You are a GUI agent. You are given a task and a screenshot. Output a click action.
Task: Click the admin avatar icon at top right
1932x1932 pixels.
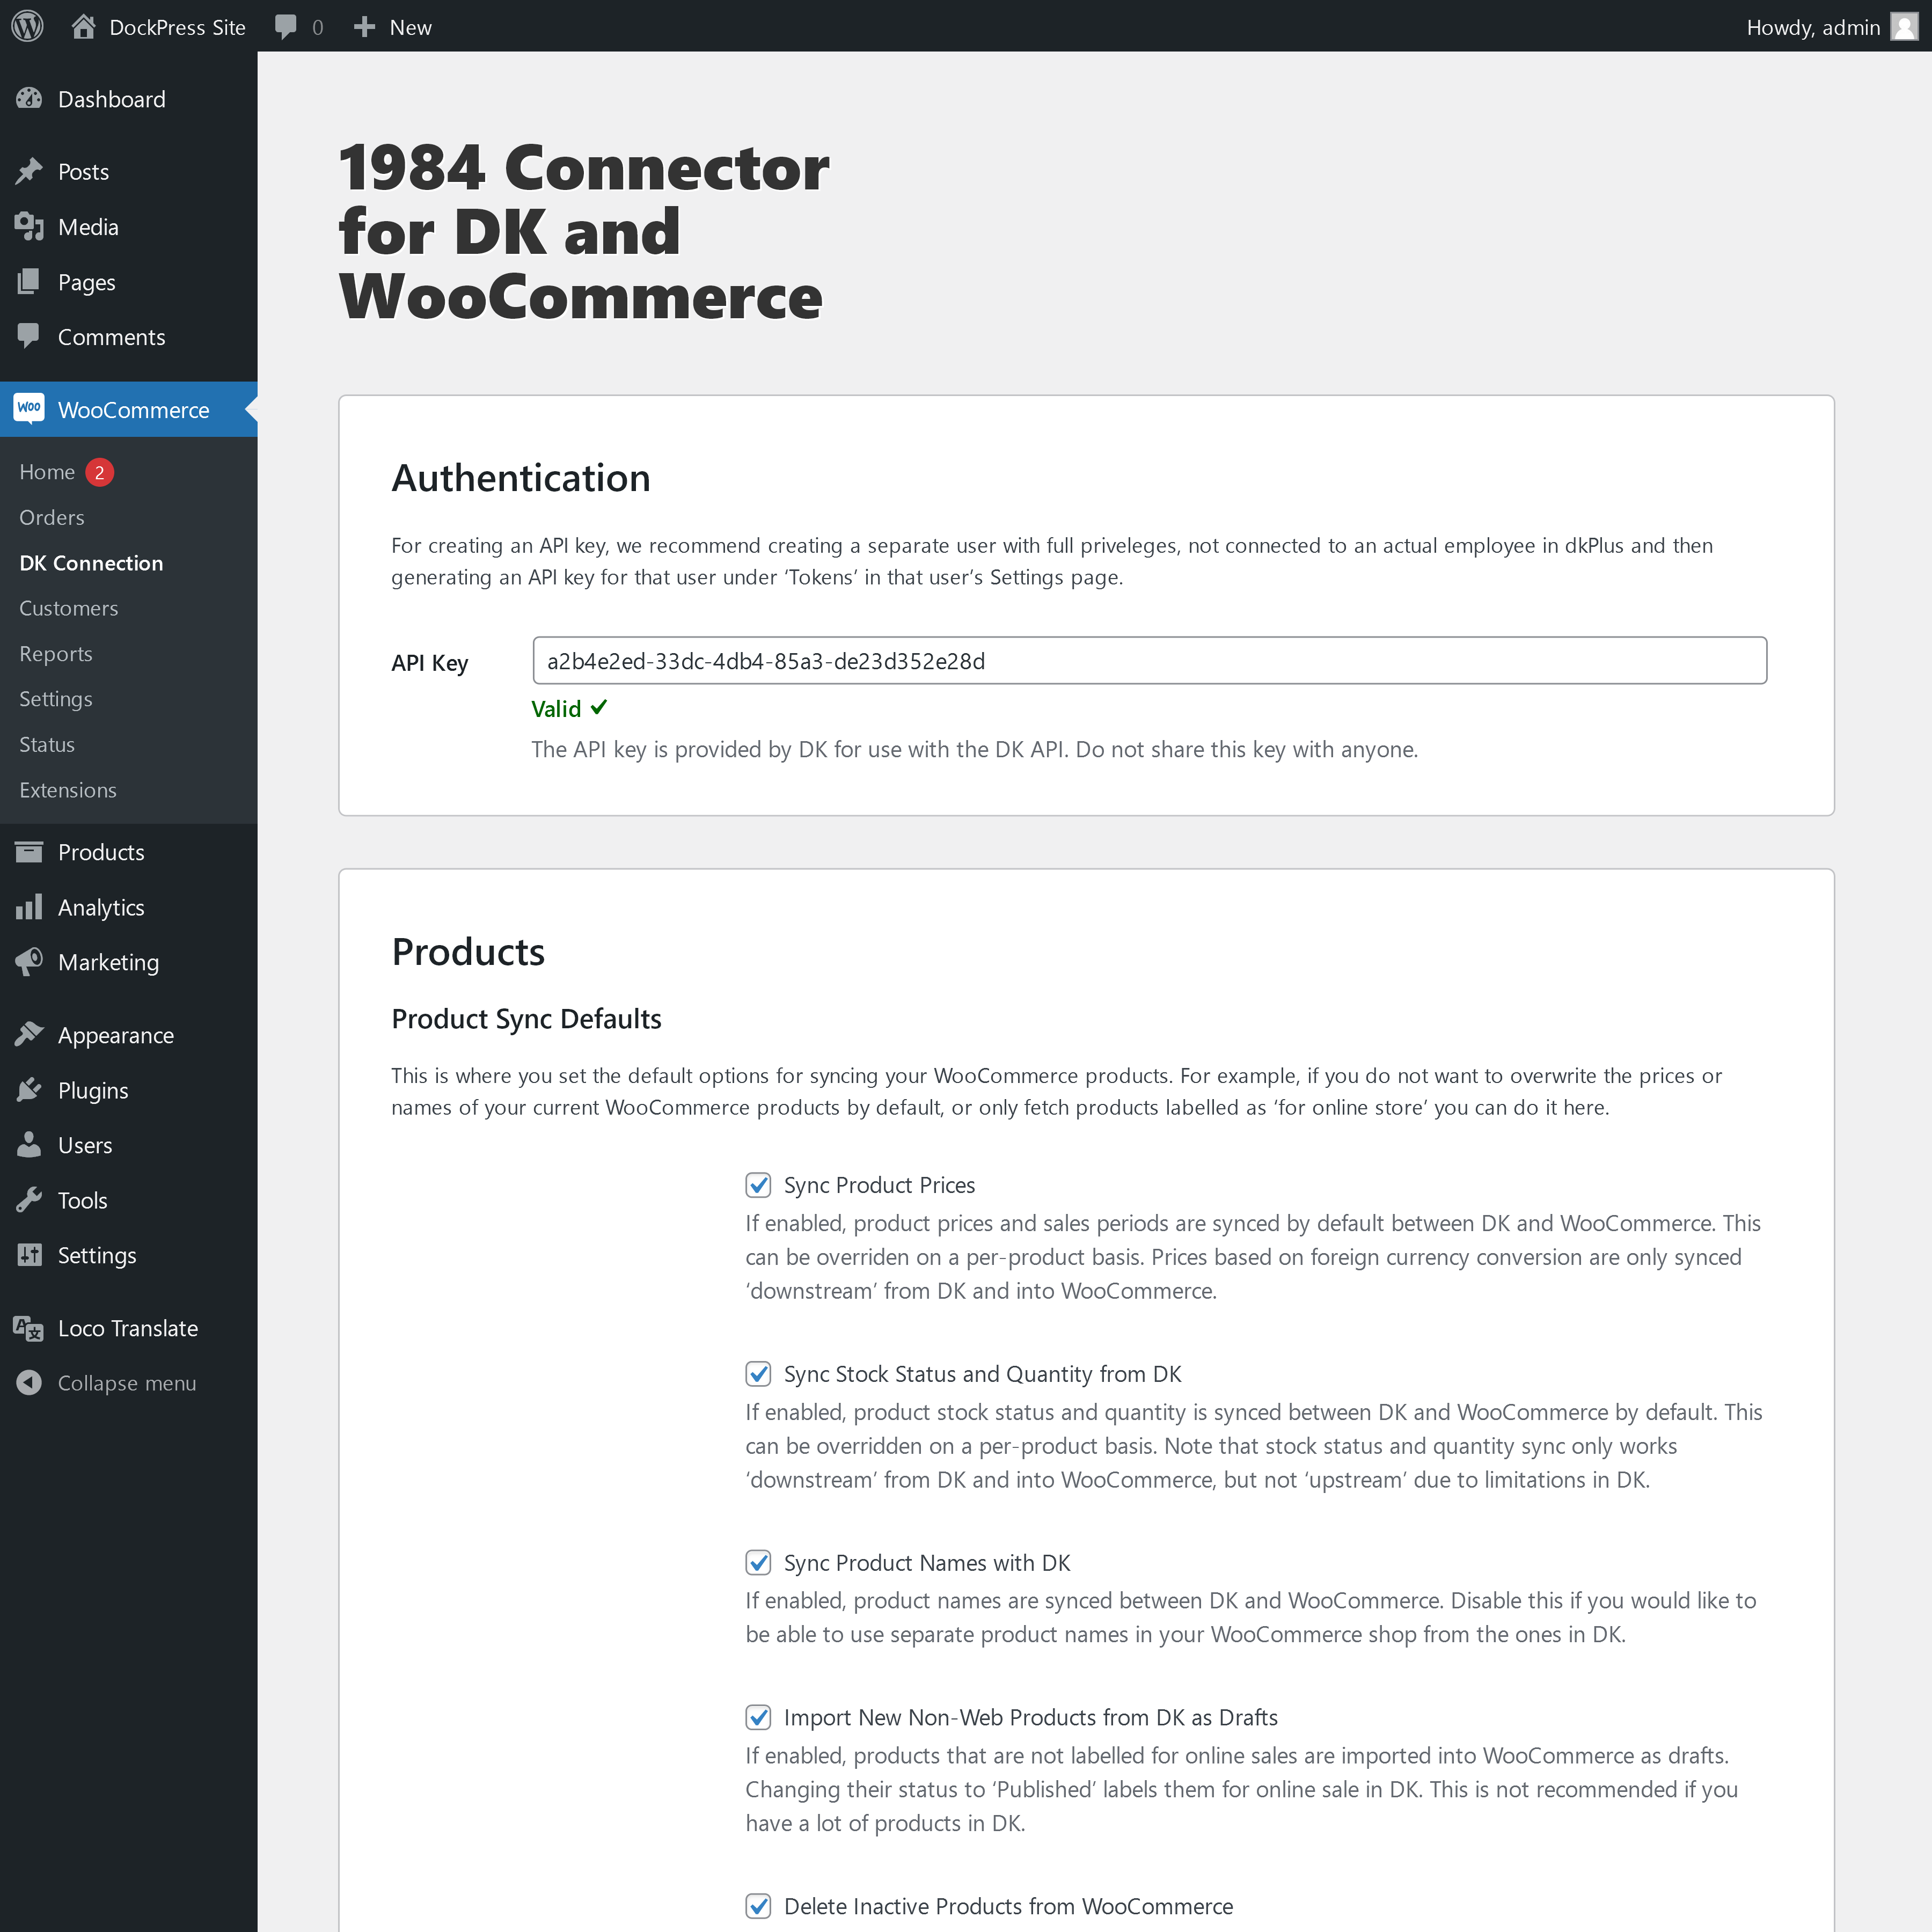click(1904, 27)
